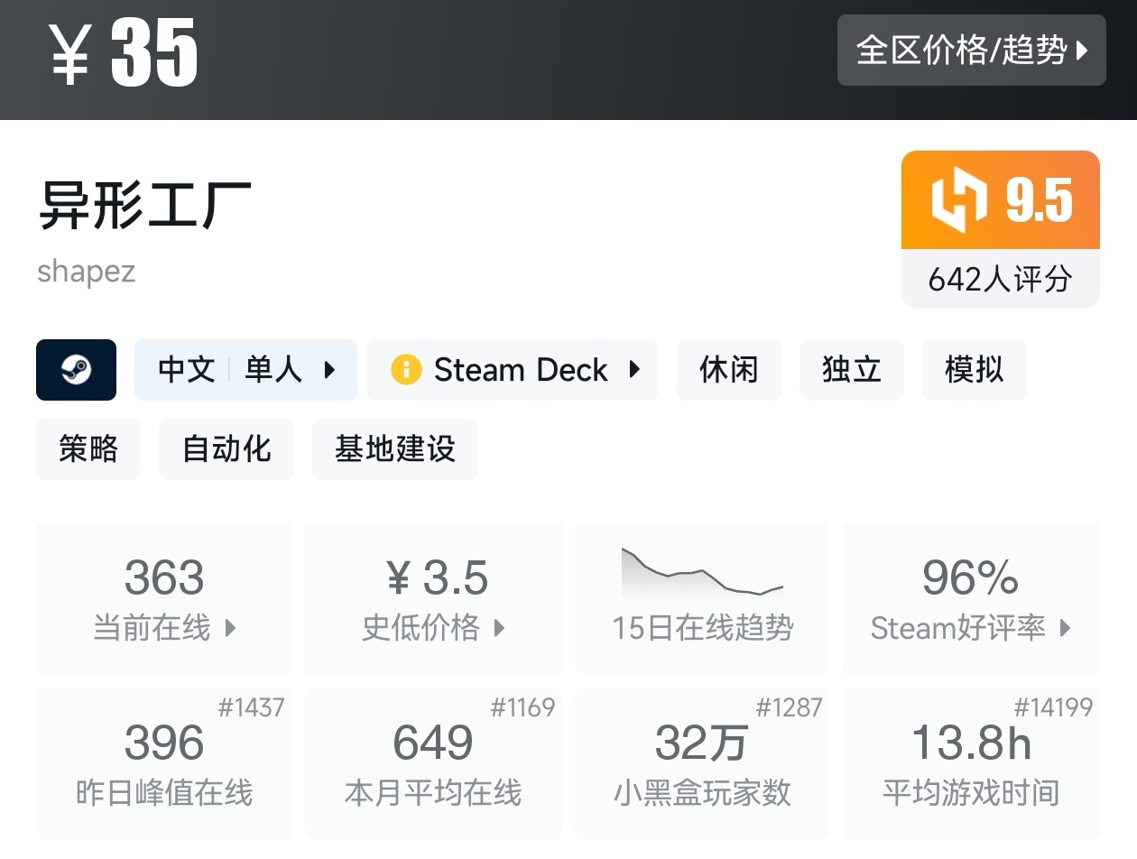Expand the 史低价格 lowest price arrow

pos(499,628)
